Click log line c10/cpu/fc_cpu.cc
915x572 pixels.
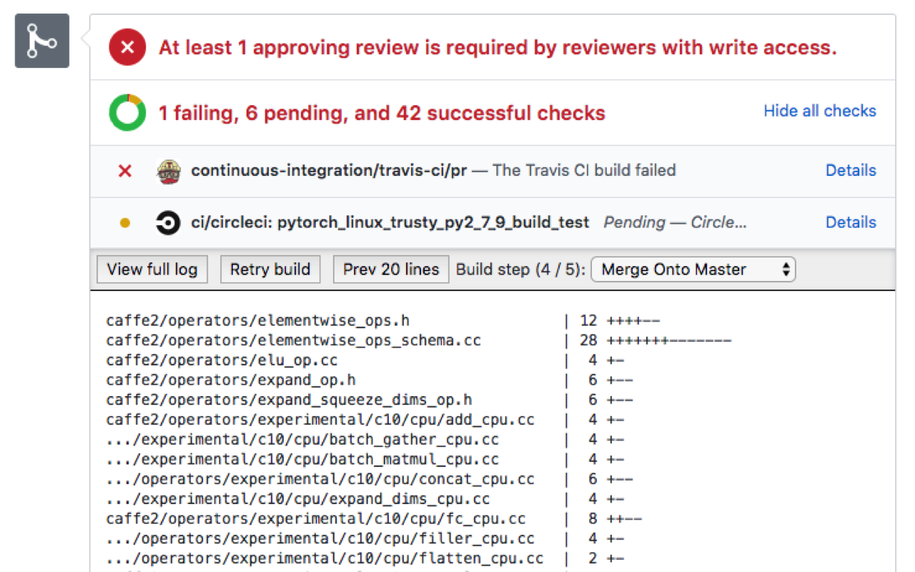point(316,519)
